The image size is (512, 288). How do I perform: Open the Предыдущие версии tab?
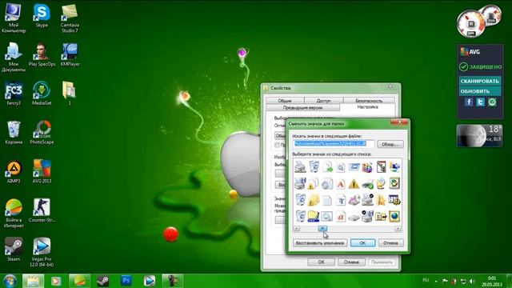point(302,107)
